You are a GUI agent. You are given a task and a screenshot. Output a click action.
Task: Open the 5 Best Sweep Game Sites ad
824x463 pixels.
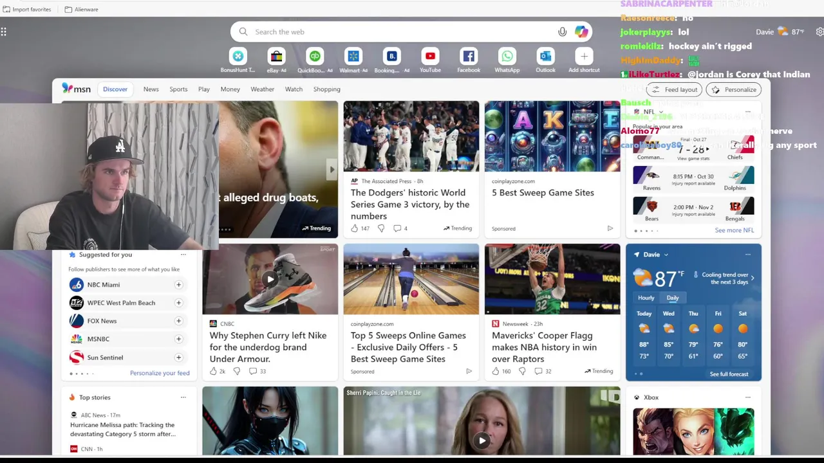coord(543,193)
